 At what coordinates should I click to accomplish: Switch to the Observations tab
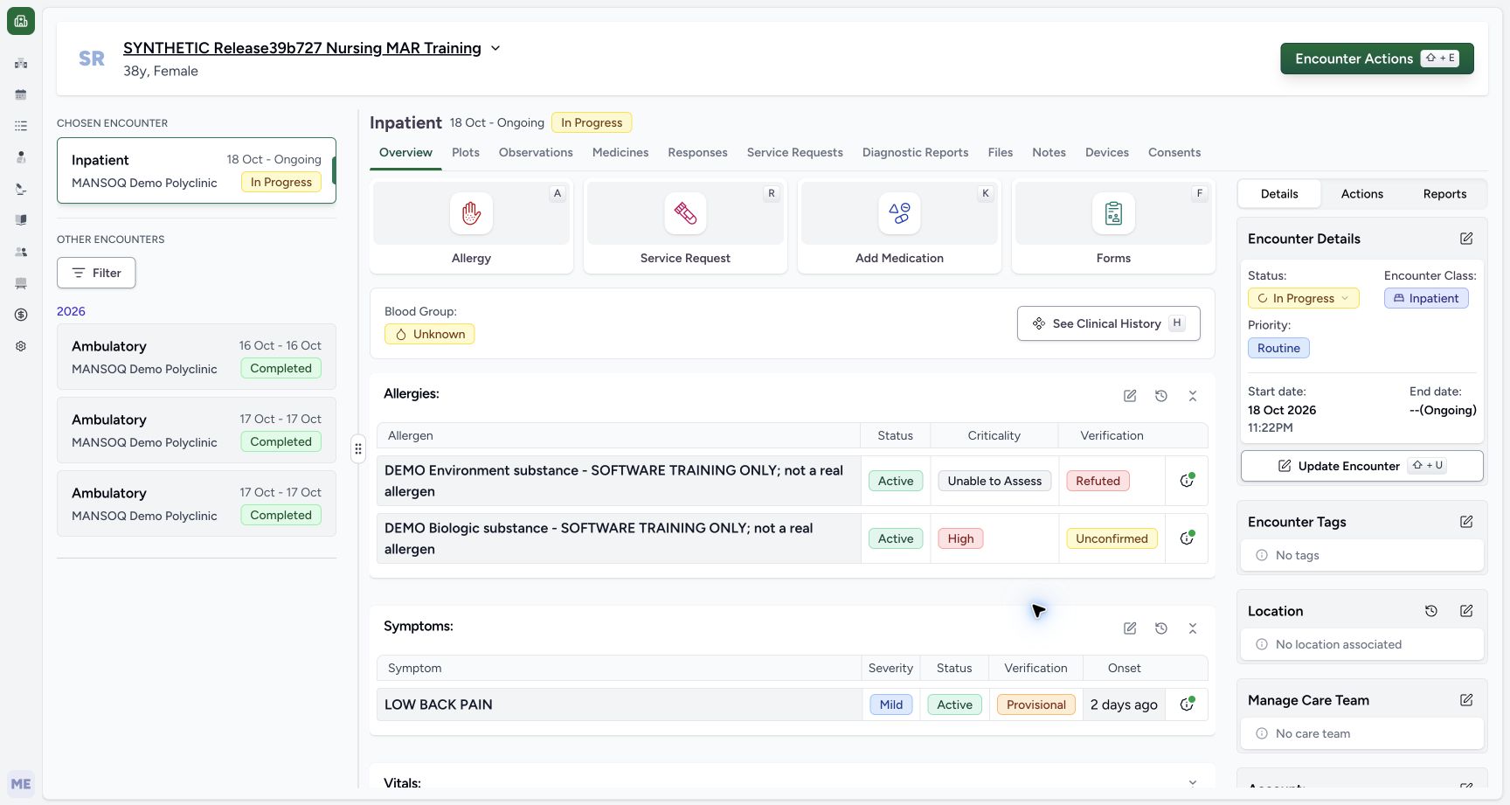536,152
